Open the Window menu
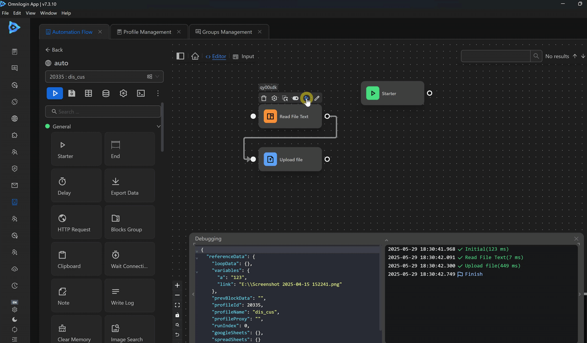This screenshot has width=587, height=343. pos(48,13)
